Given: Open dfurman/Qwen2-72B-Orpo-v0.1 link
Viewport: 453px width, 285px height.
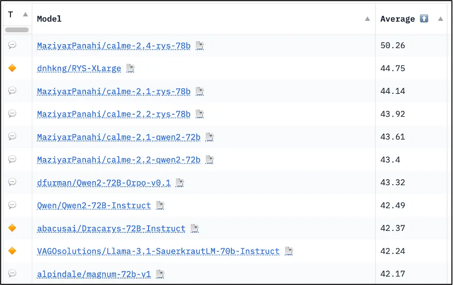Looking at the screenshot, I should coord(104,183).
